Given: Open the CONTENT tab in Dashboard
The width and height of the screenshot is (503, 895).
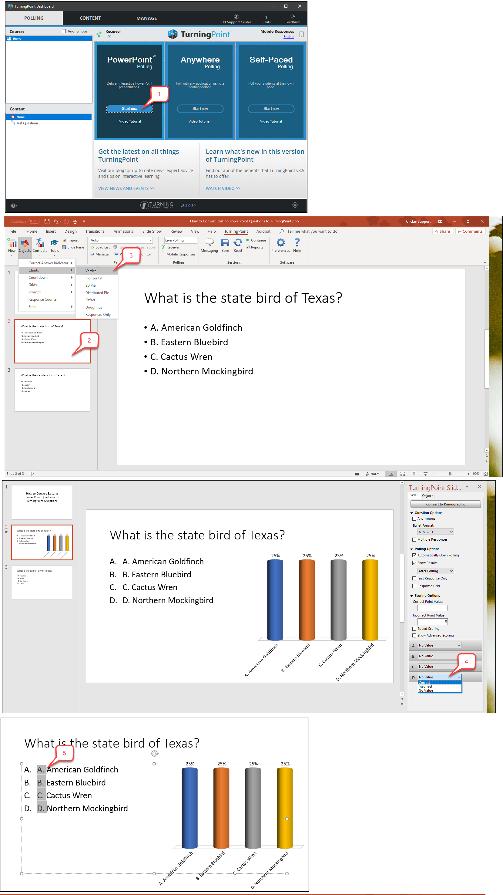Looking at the screenshot, I should [x=90, y=18].
